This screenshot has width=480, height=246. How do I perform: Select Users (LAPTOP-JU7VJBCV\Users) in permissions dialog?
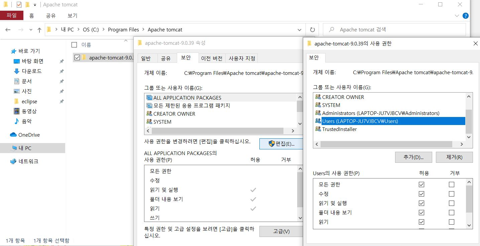click(x=389, y=121)
